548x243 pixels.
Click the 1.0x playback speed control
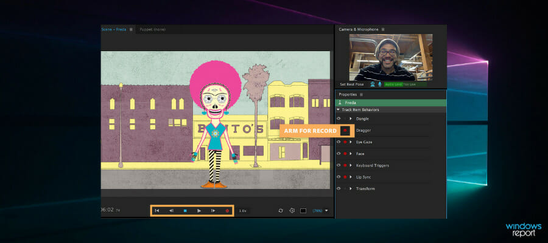[x=242, y=211]
